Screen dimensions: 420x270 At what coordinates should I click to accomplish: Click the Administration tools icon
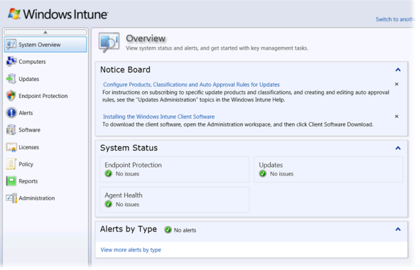pos(12,198)
